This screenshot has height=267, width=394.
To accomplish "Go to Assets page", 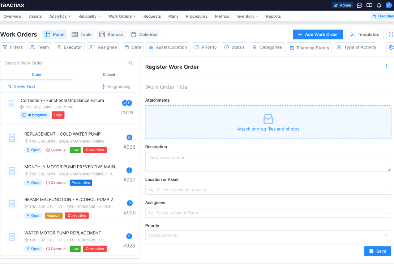I will pyautogui.click(x=35, y=16).
